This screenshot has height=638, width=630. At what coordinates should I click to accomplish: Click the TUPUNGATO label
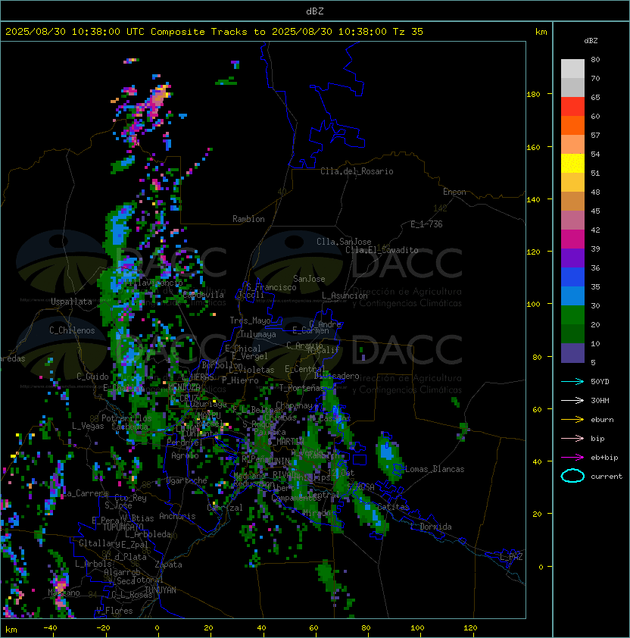point(123,527)
